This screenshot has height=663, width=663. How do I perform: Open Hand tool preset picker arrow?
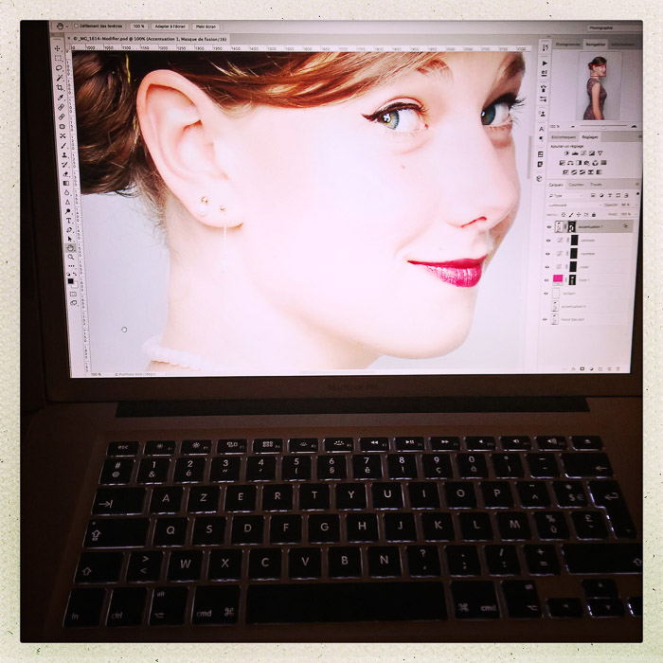click(x=67, y=27)
